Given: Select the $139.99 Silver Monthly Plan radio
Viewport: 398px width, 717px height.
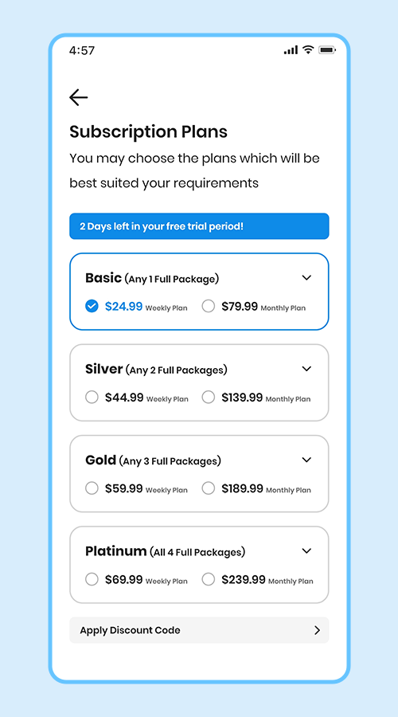Looking at the screenshot, I should coord(209,398).
